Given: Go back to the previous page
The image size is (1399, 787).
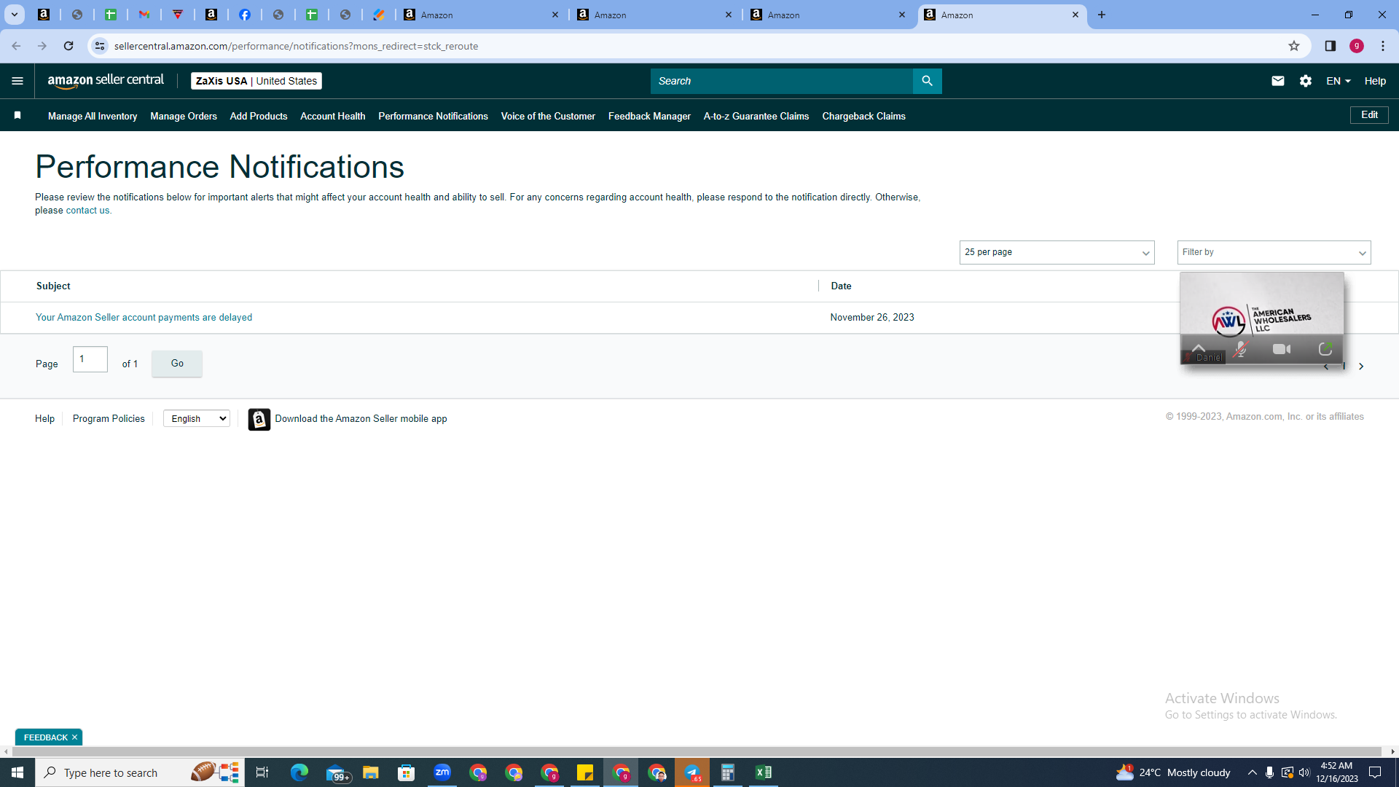Looking at the screenshot, I should pyautogui.click(x=16, y=46).
